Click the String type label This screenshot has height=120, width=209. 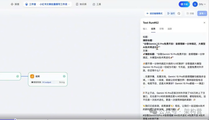[x=62, y=82]
